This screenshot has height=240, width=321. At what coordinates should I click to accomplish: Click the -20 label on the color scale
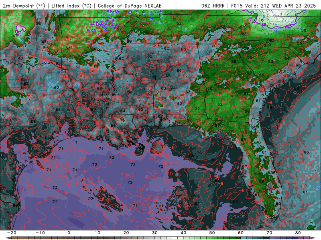(x=12, y=233)
